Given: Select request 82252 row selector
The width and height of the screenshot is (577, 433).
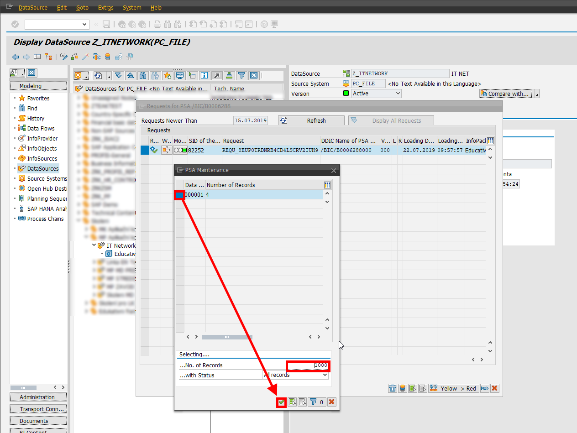Looking at the screenshot, I should click(145, 150).
